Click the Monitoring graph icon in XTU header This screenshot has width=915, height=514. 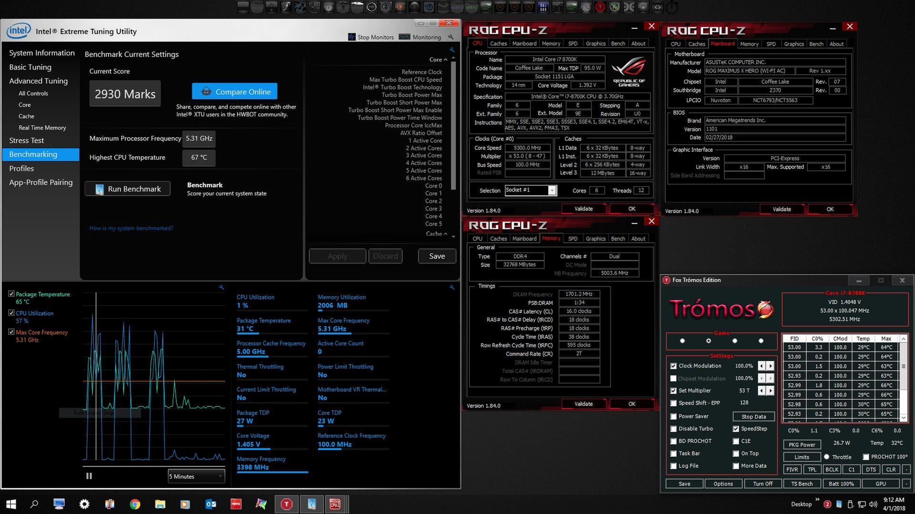[405, 37]
